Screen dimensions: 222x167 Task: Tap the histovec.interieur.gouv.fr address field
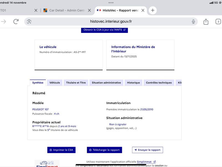tap(111, 22)
